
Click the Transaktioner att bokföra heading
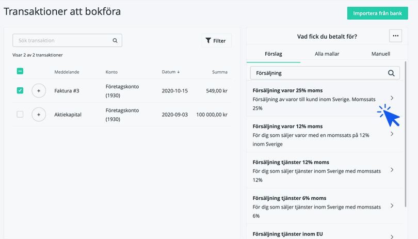tap(62, 11)
